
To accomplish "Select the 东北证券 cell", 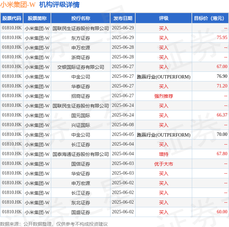I will 81,203.
